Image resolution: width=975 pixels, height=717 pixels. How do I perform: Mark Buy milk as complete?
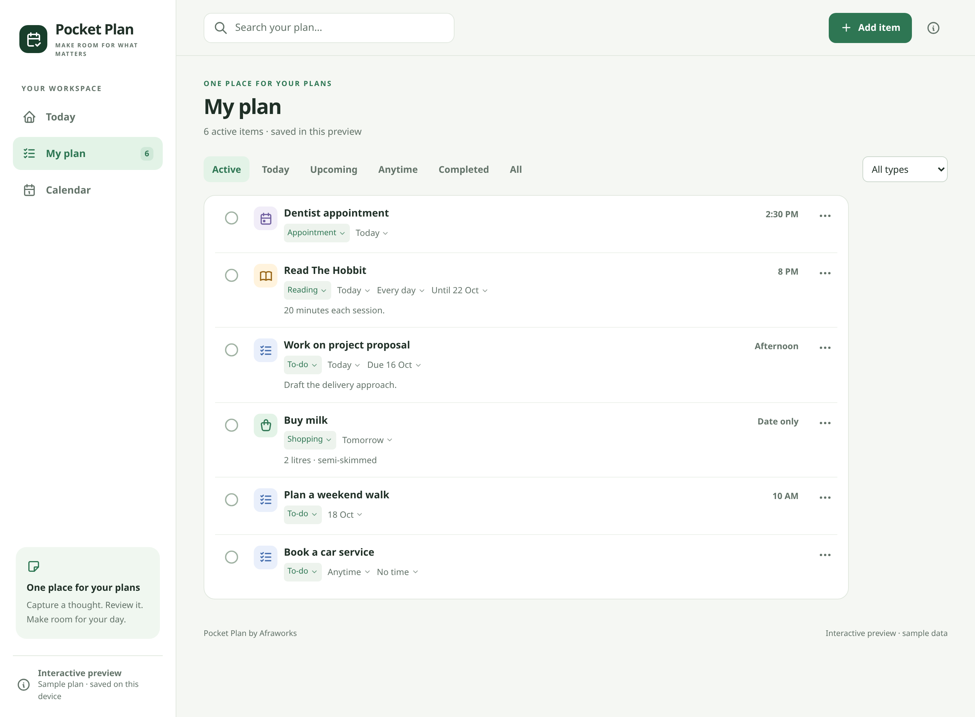(231, 425)
